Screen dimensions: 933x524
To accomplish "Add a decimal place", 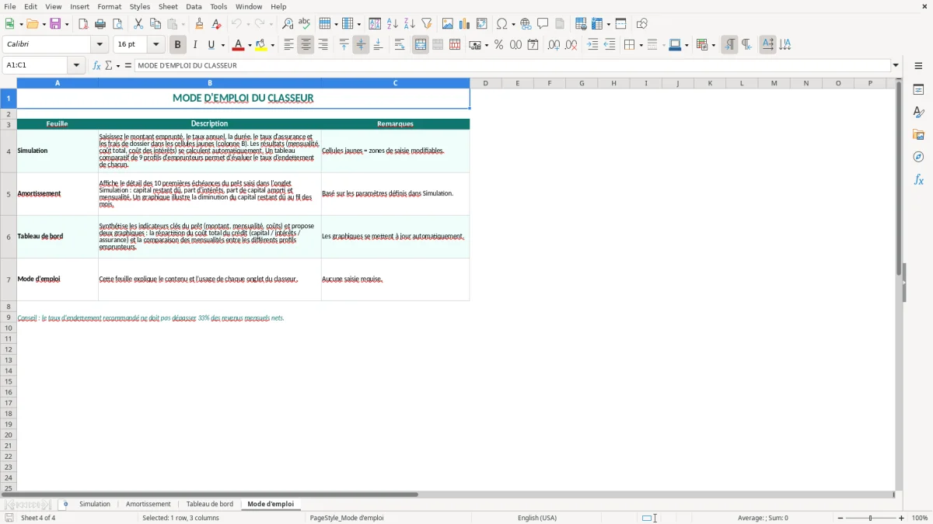I will pyautogui.click(x=554, y=45).
